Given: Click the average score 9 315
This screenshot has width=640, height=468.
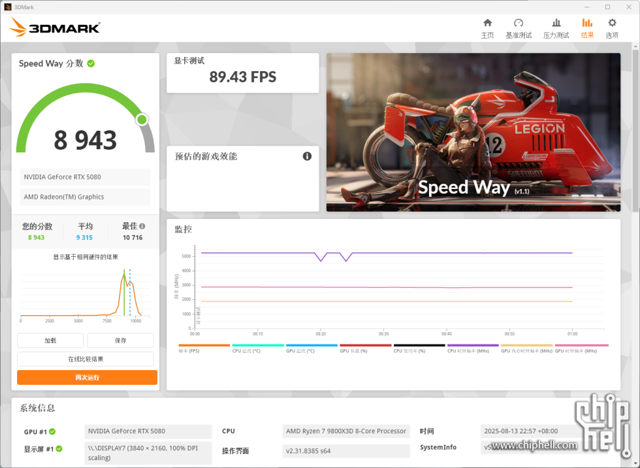Looking at the screenshot, I should pyautogui.click(x=84, y=238).
